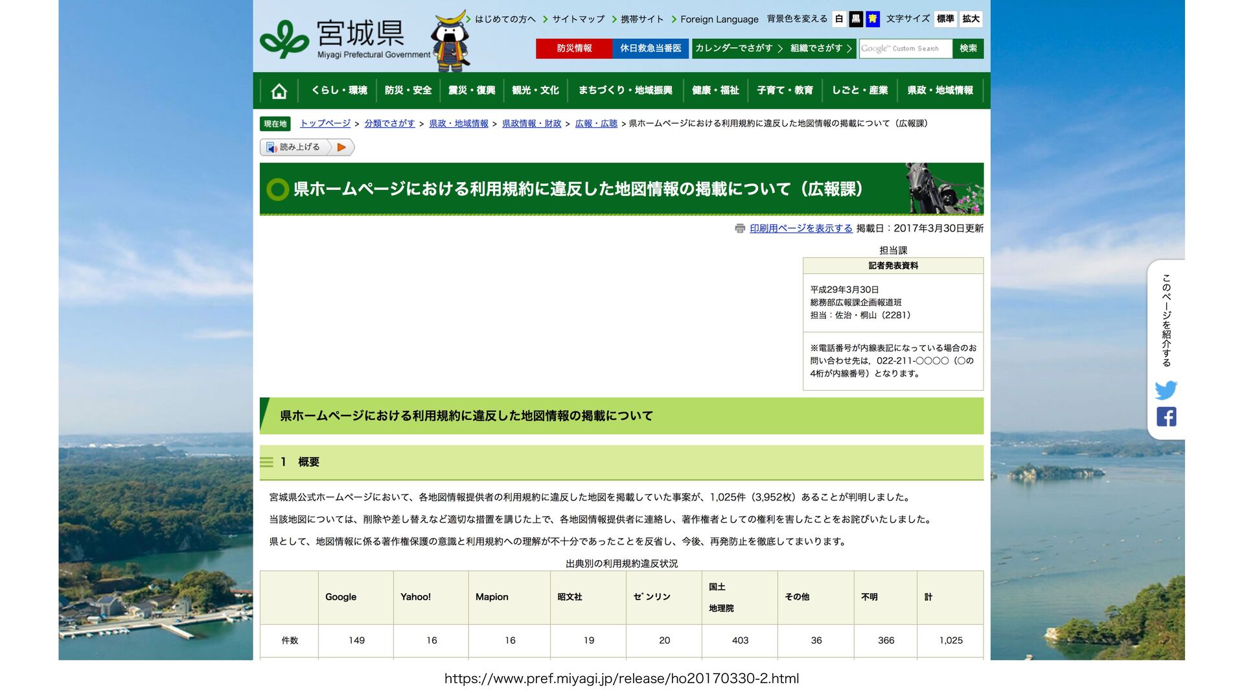This screenshot has height=700, width=1244.
Task: Click the red 防災情報 button
Action: coord(574,49)
